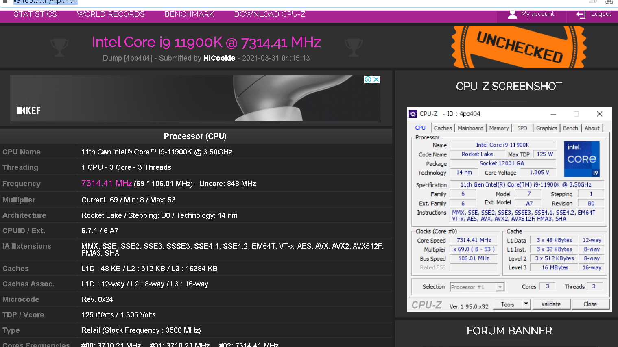The image size is (618, 347).
Task: Click the page title Intel Core i9 11900K @ 7314.41 MHz
Action: pos(206,42)
